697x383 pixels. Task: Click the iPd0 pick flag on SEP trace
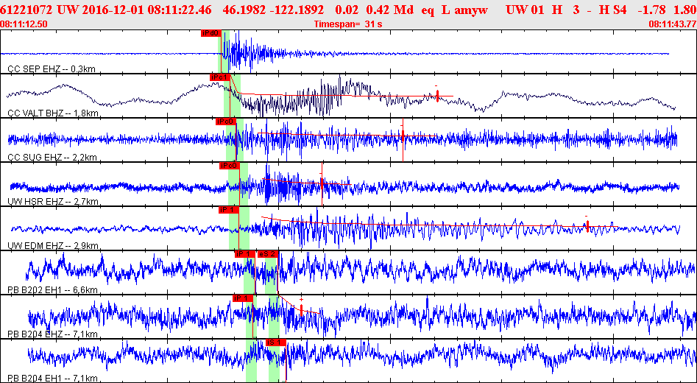pos(210,33)
